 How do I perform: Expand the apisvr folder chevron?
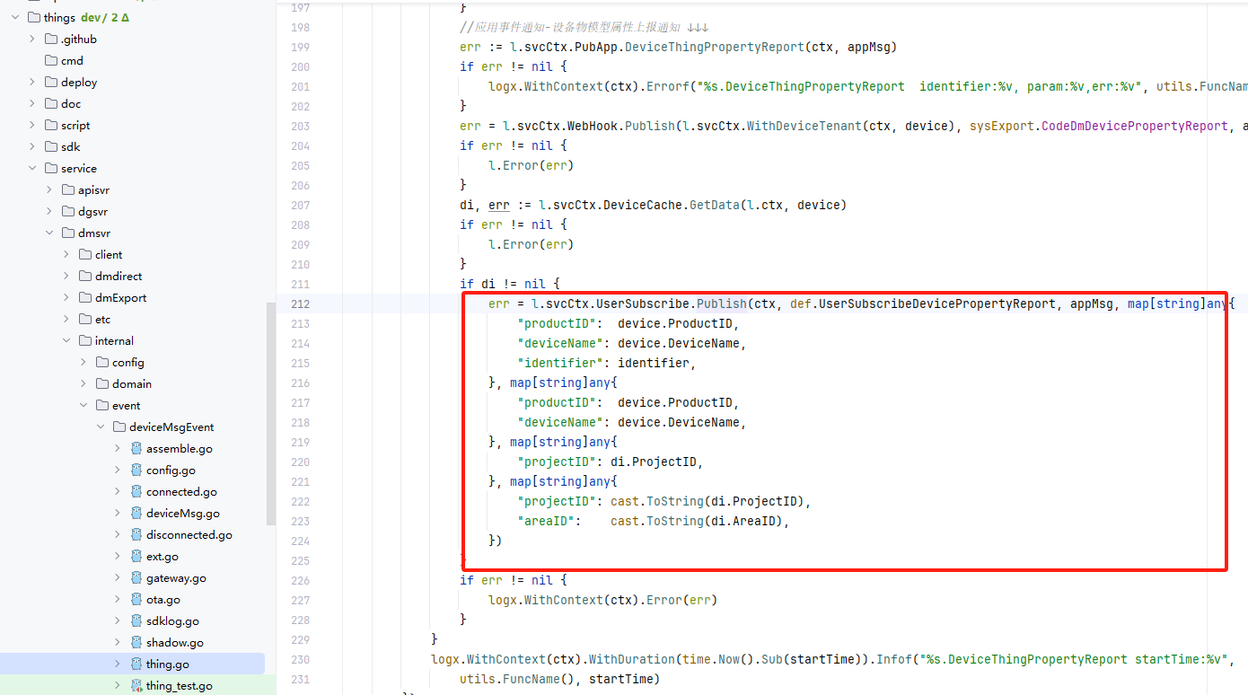(x=49, y=189)
